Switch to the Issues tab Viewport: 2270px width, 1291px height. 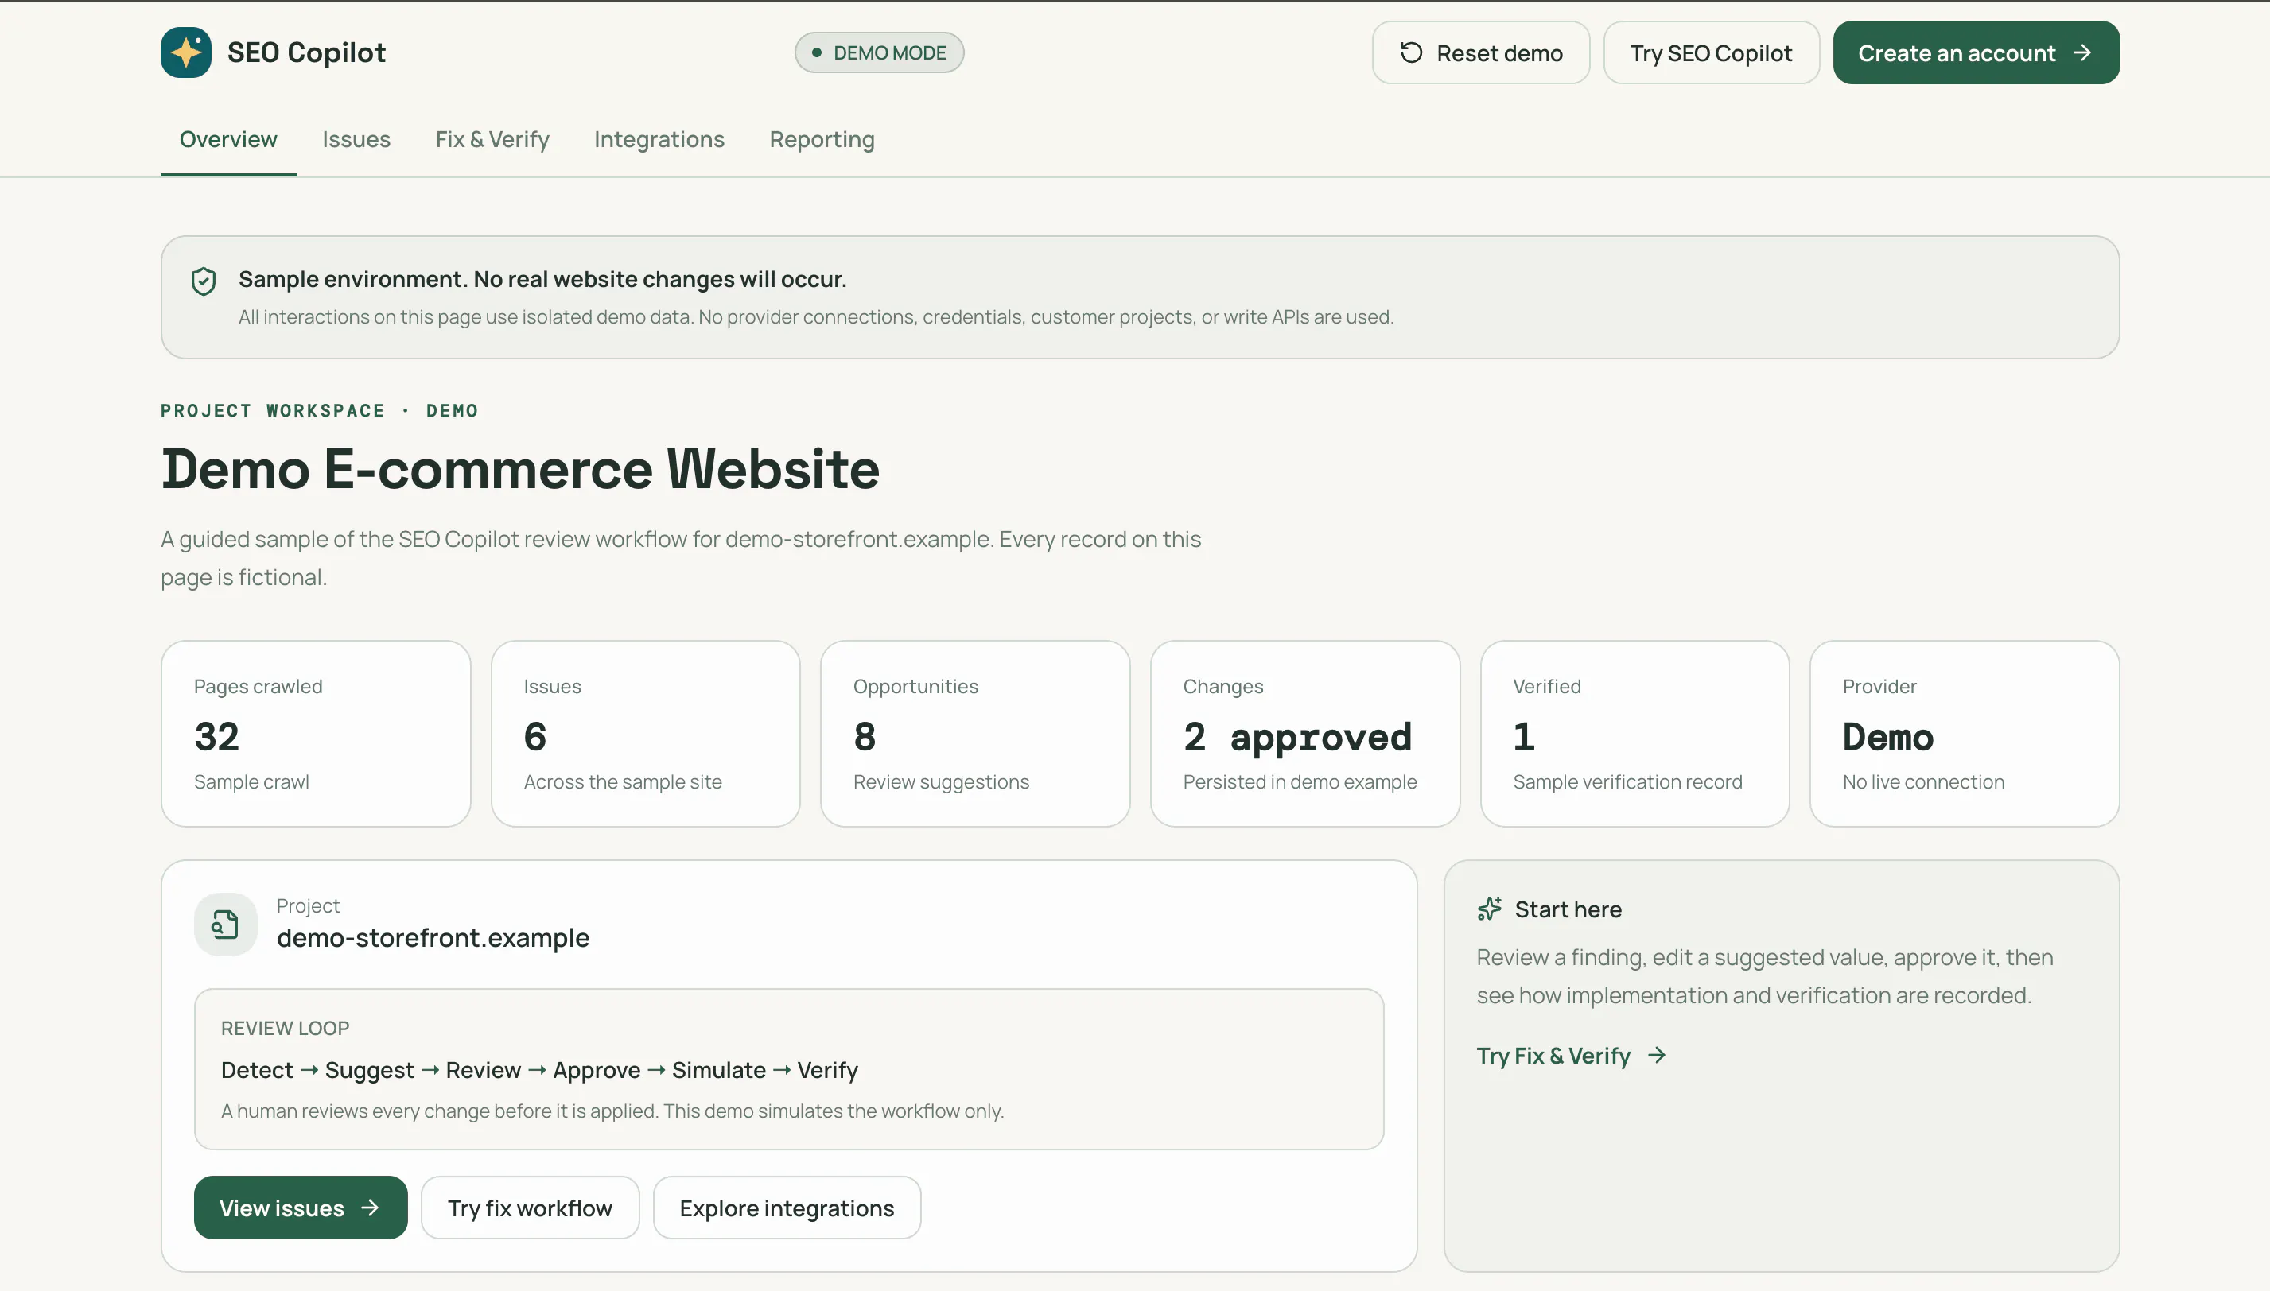[x=356, y=139]
